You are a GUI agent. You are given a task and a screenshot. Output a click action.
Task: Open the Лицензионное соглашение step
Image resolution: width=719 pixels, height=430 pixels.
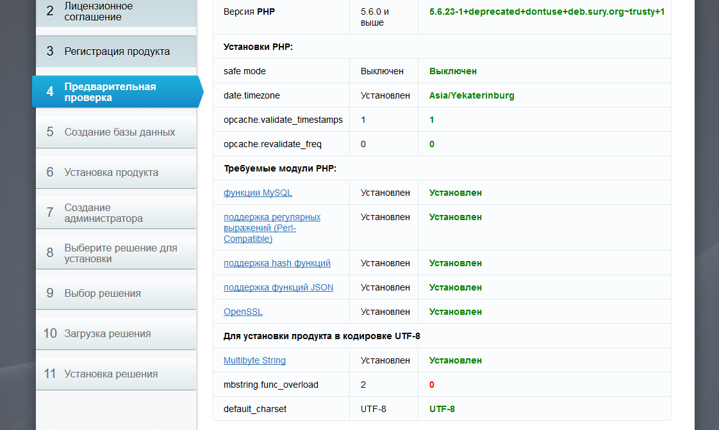point(115,12)
